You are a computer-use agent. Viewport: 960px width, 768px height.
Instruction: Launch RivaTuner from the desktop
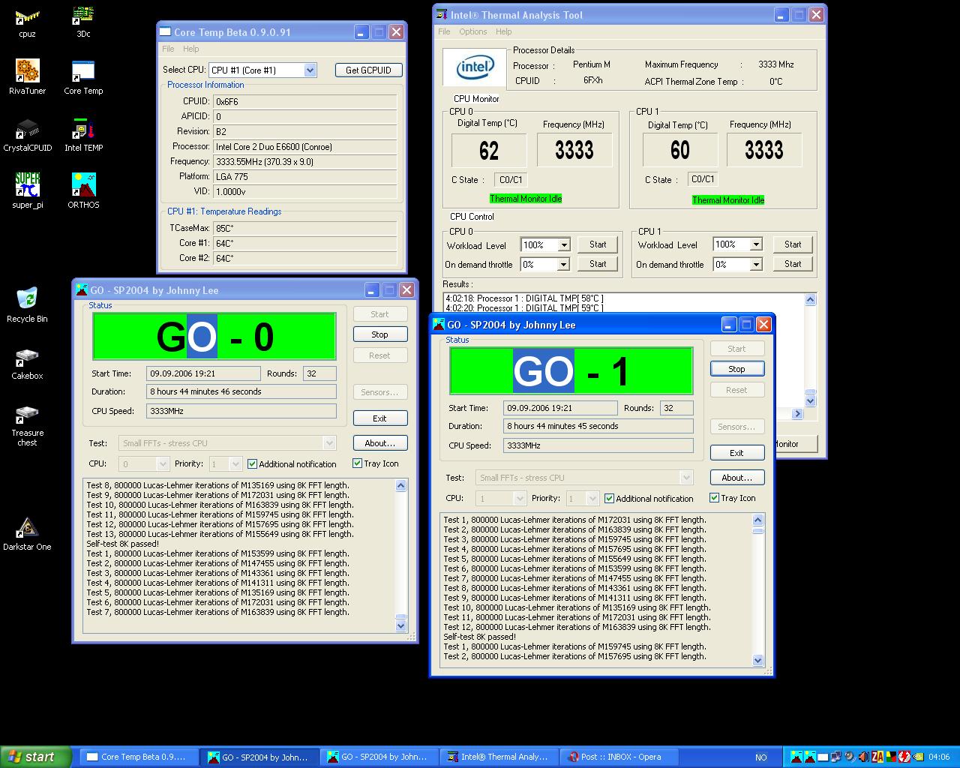point(27,77)
